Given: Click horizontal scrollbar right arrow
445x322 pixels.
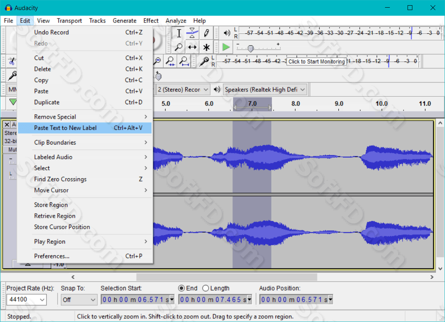Looking at the screenshot, I should click(x=432, y=277).
